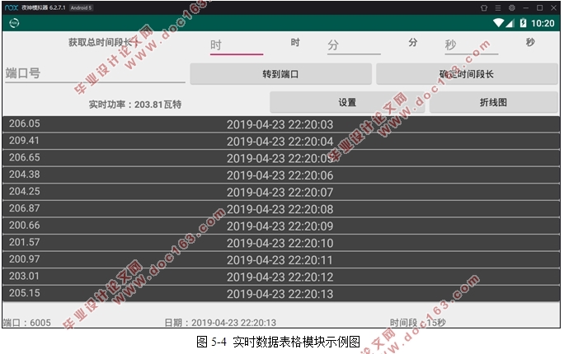The width and height of the screenshot is (564, 354).
Task: Open the Nox skin shirt icon
Action: coord(484,8)
